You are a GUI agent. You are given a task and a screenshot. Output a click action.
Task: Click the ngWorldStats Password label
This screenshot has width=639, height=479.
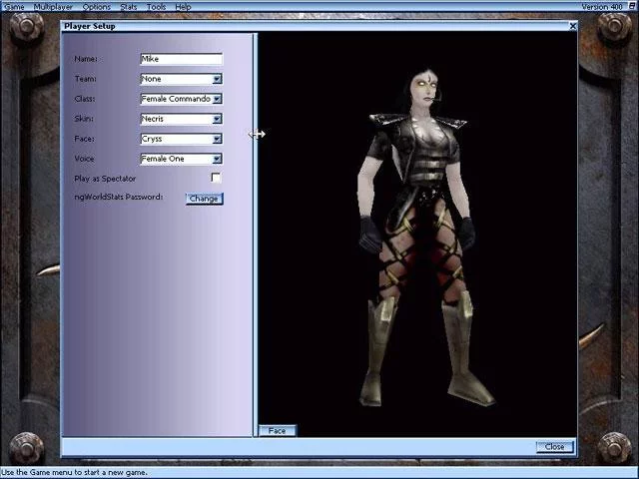pos(119,197)
